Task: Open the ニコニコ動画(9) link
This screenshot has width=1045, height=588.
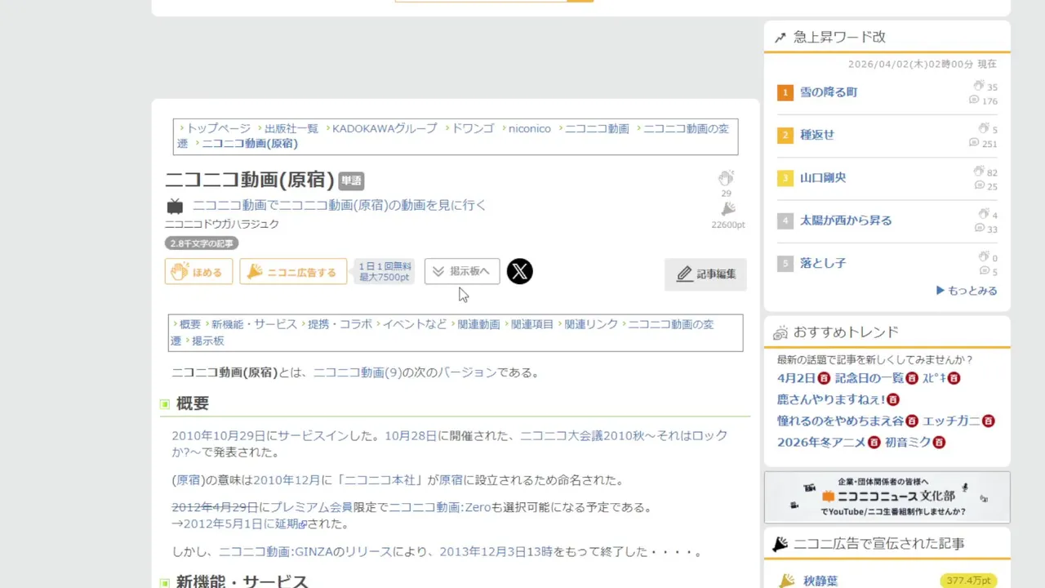Action: (x=358, y=372)
